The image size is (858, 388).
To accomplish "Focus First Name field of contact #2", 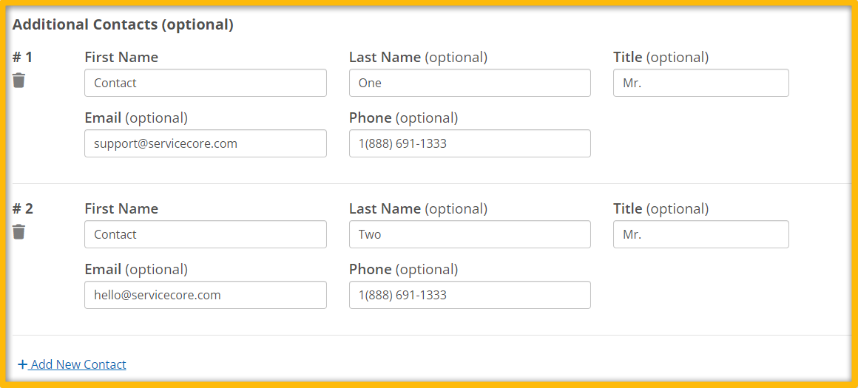I will tap(206, 234).
